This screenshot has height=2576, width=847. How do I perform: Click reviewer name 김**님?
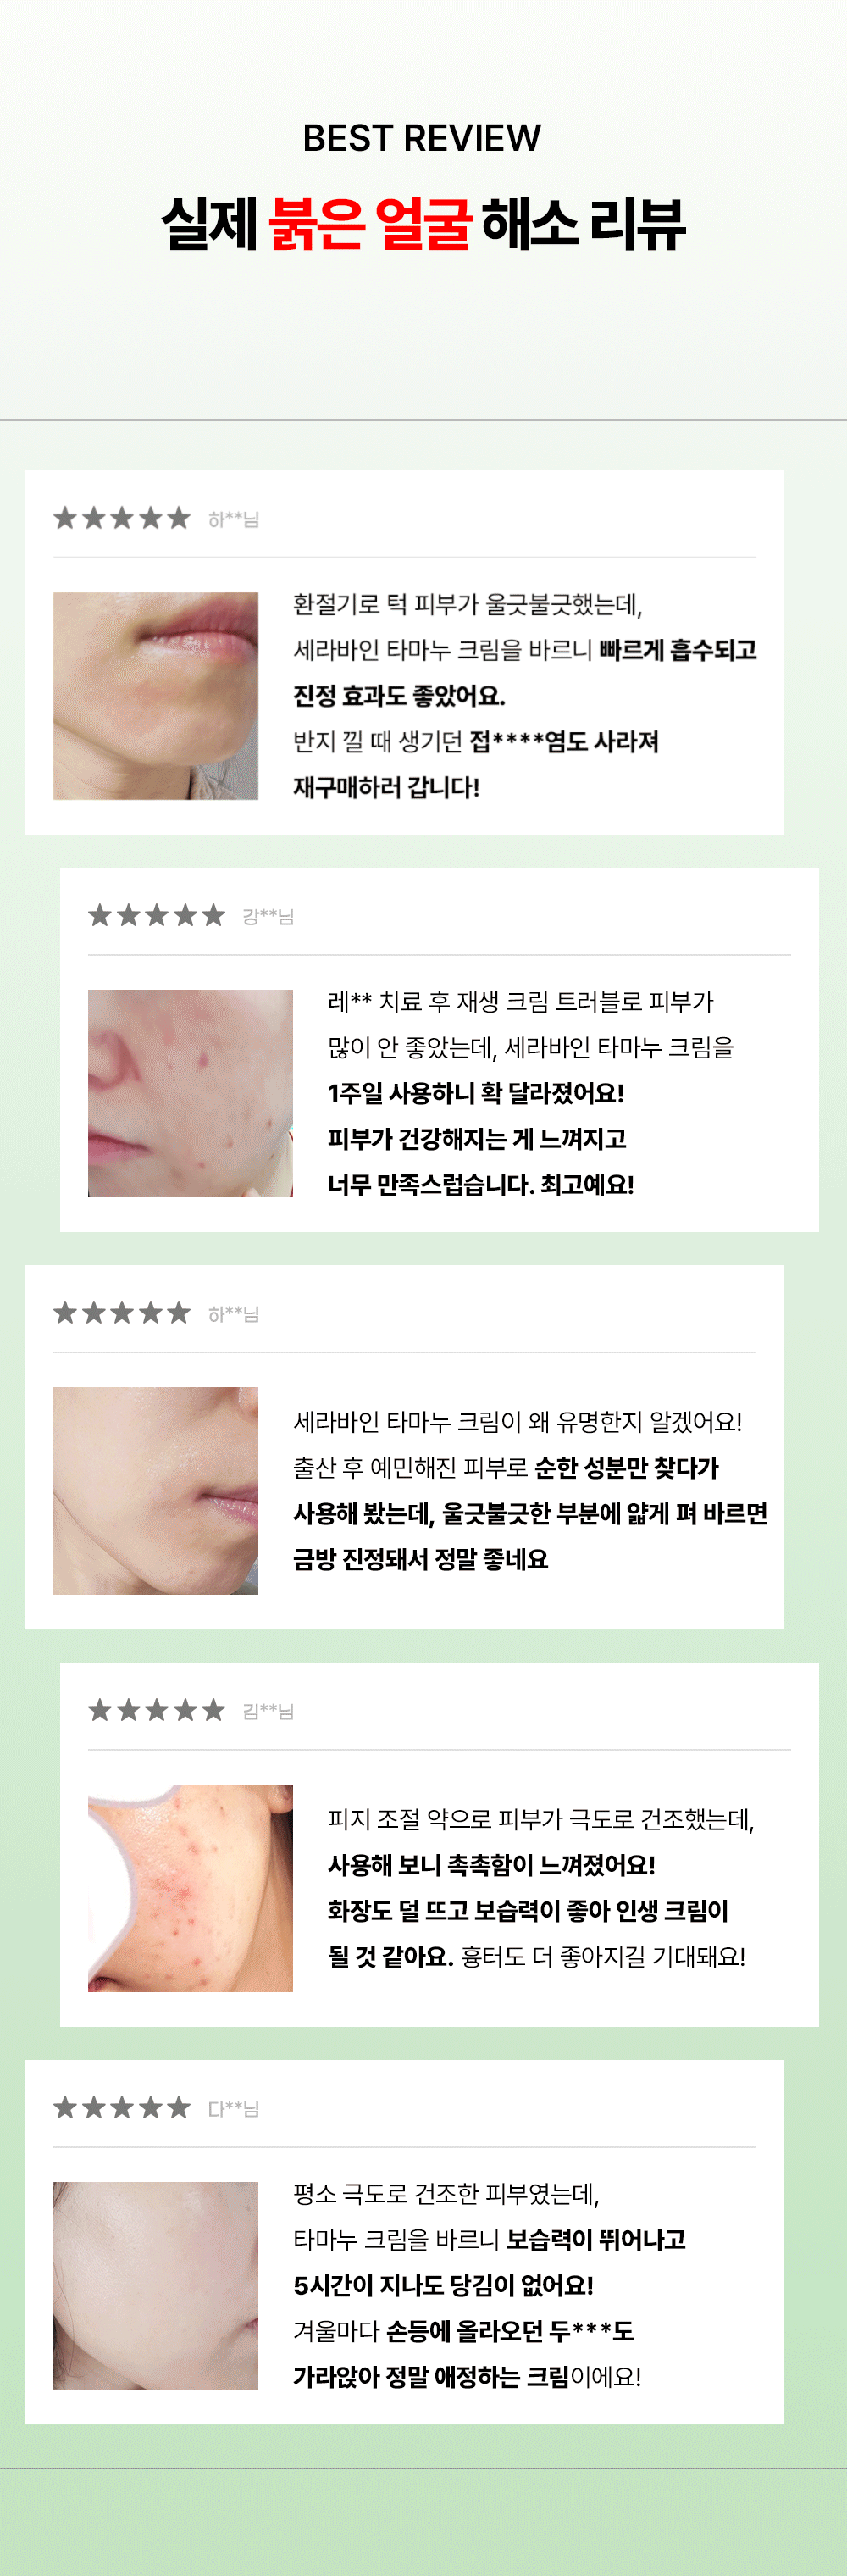tap(268, 1712)
